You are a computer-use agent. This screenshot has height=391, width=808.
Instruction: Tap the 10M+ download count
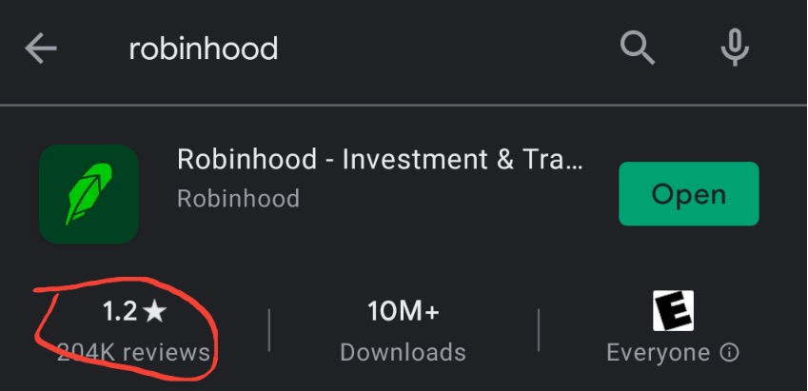[x=403, y=311]
